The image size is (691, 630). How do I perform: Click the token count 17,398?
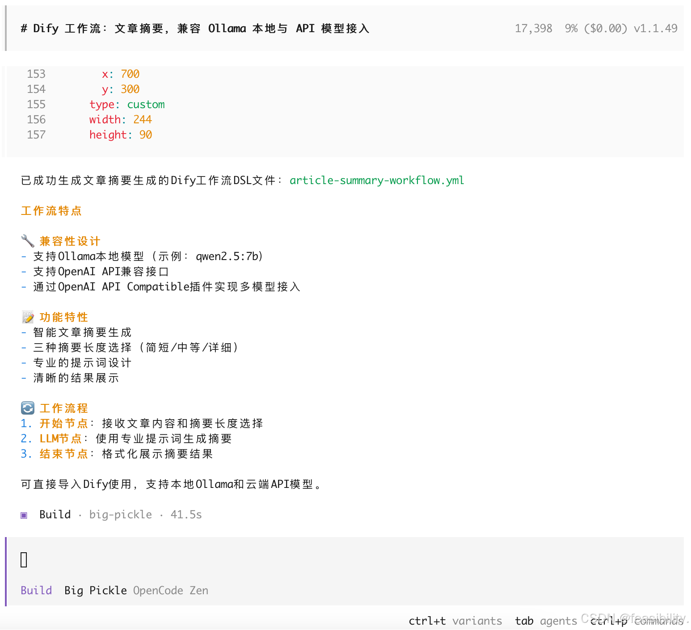(534, 29)
